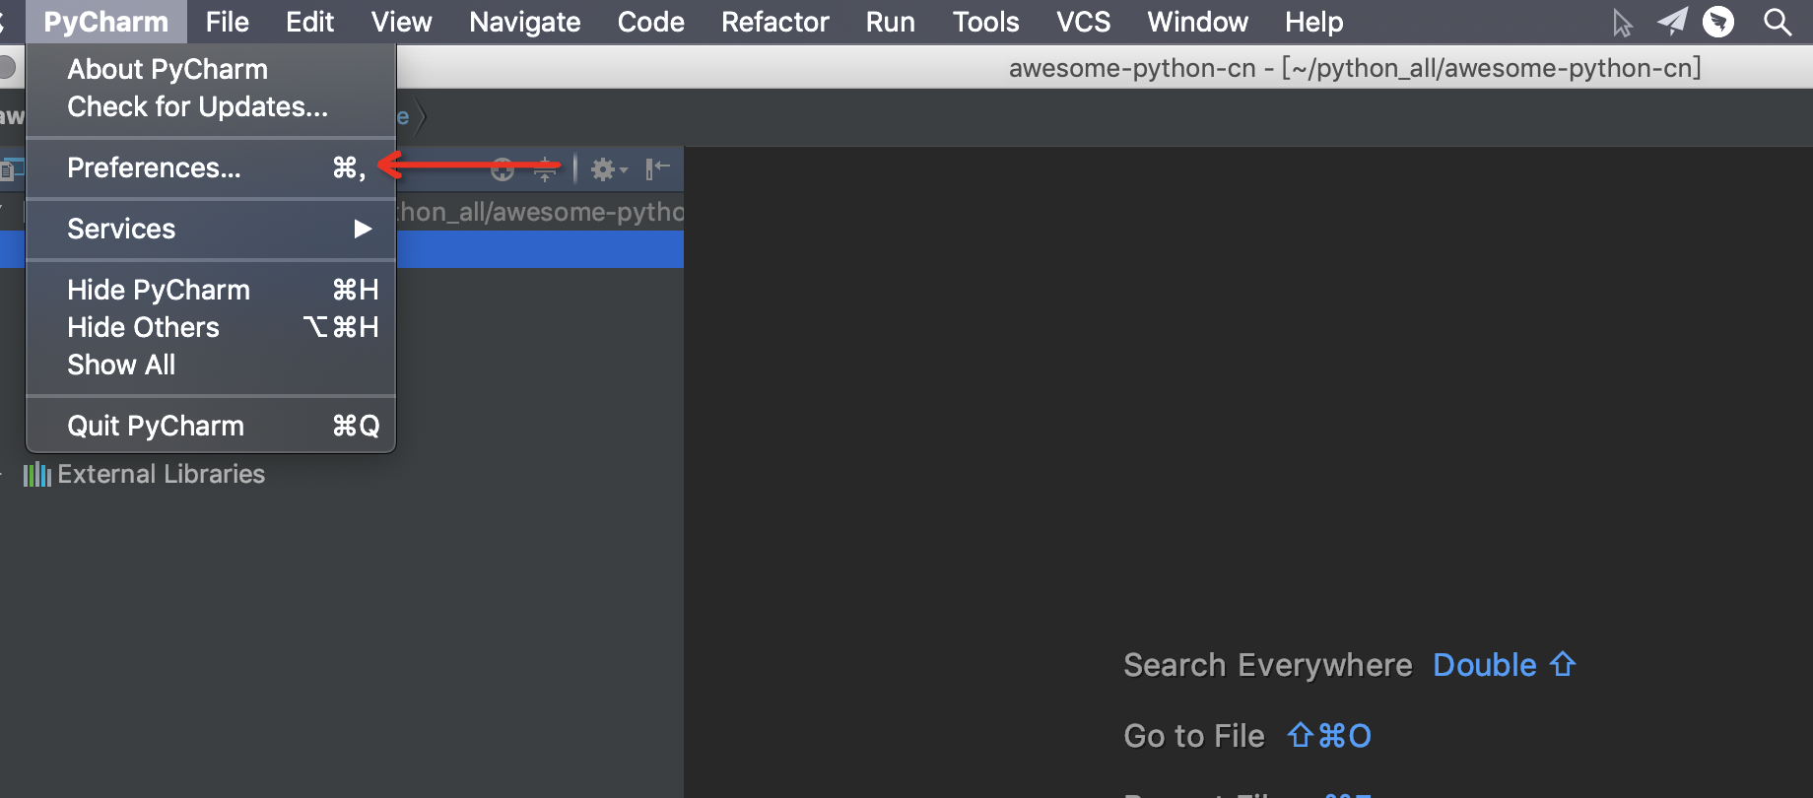The image size is (1813, 798).
Task: Open macOS Spotlight search icon
Action: 1778,22
